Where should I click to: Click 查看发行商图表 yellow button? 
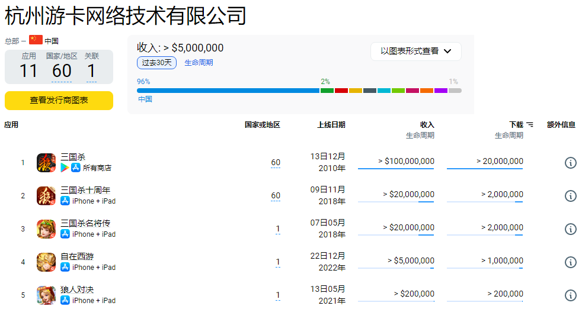point(59,101)
